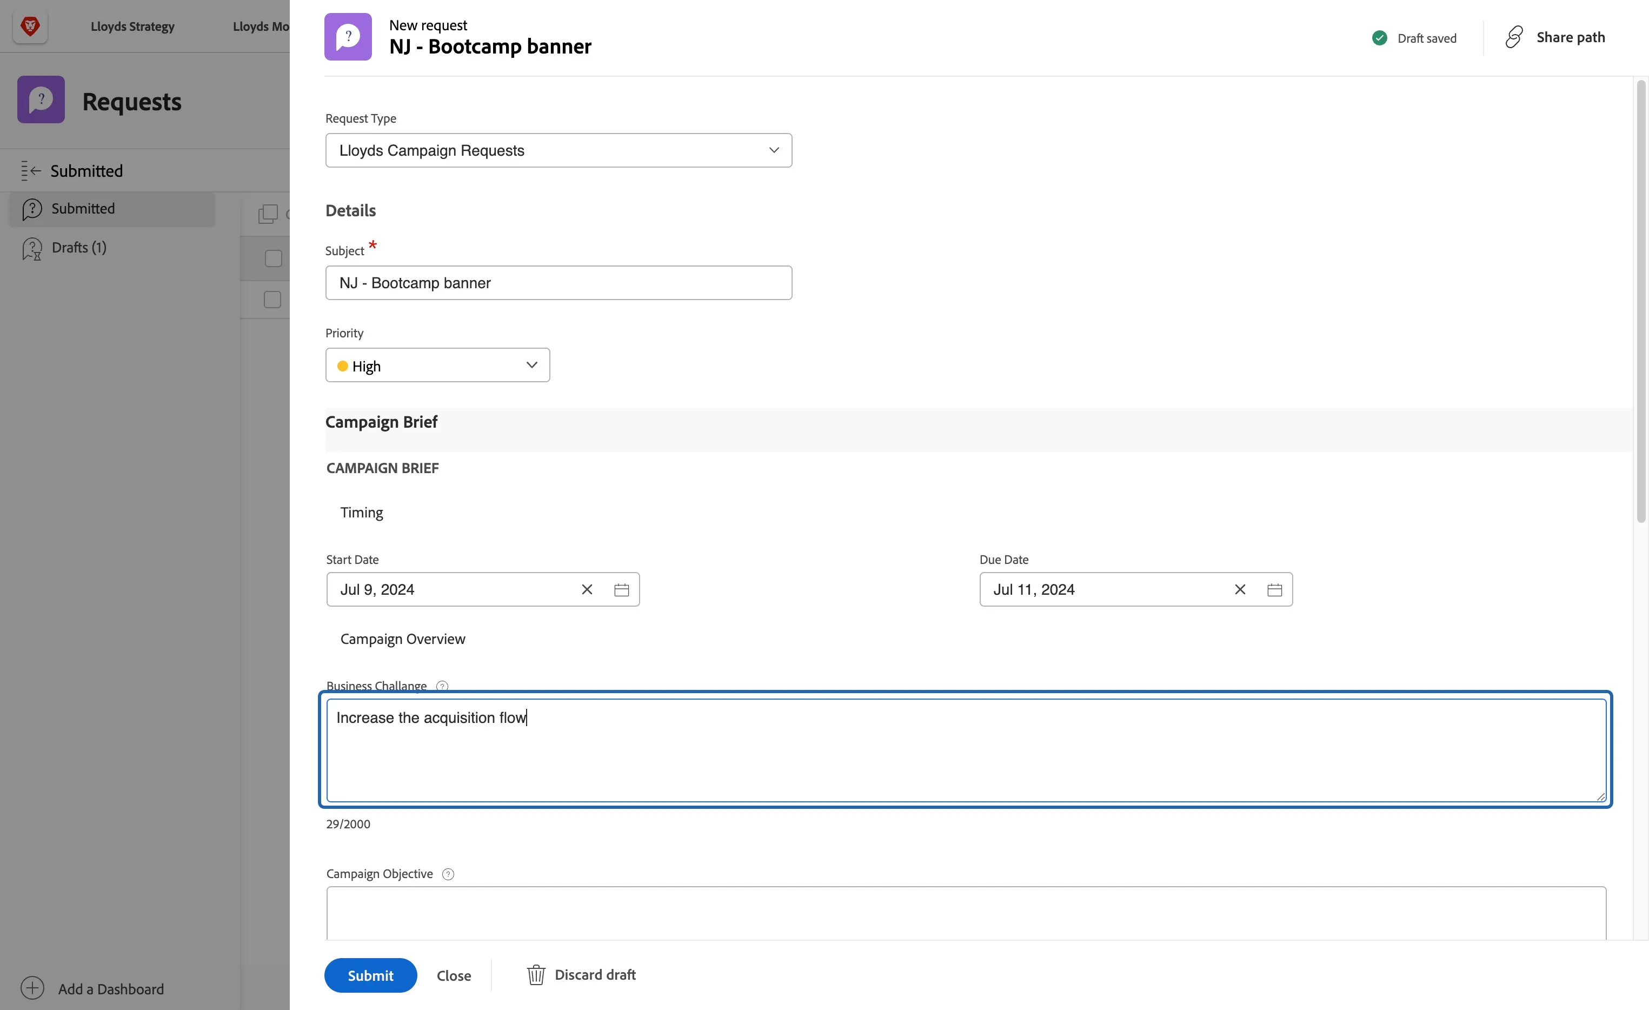Click the Timing label
This screenshot has width=1649, height=1010.
(361, 513)
